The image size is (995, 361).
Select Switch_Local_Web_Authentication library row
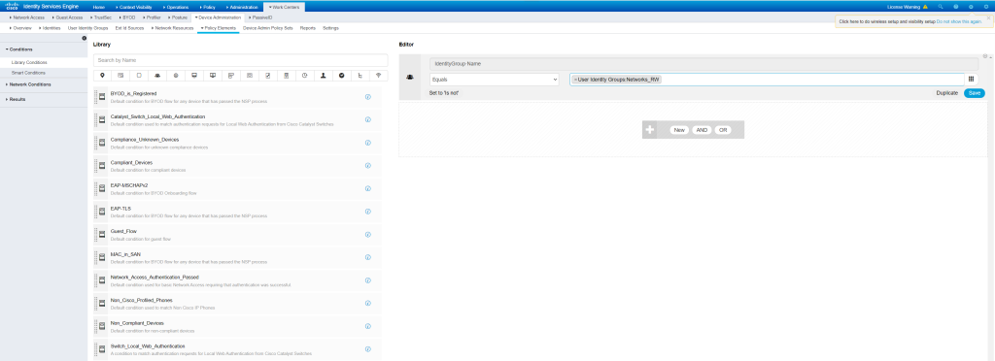click(x=238, y=349)
